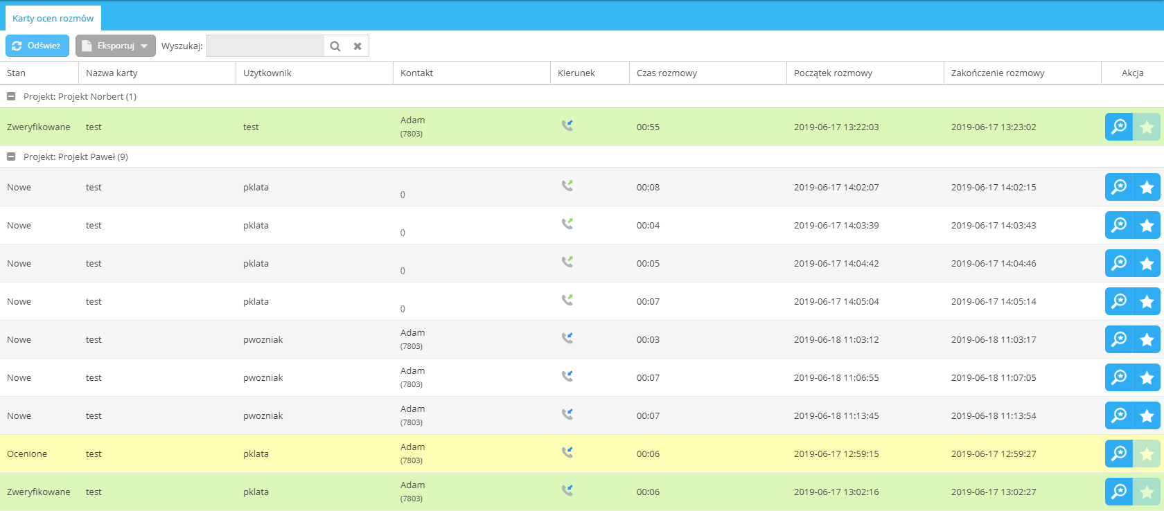This screenshot has width=1164, height=511.
Task: Open preview for call started 14:03:39
Action: (x=1118, y=225)
